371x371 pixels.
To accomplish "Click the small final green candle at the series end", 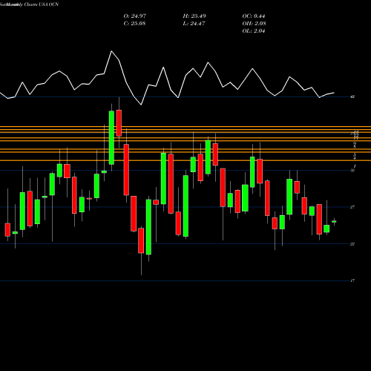I will [x=334, y=222].
